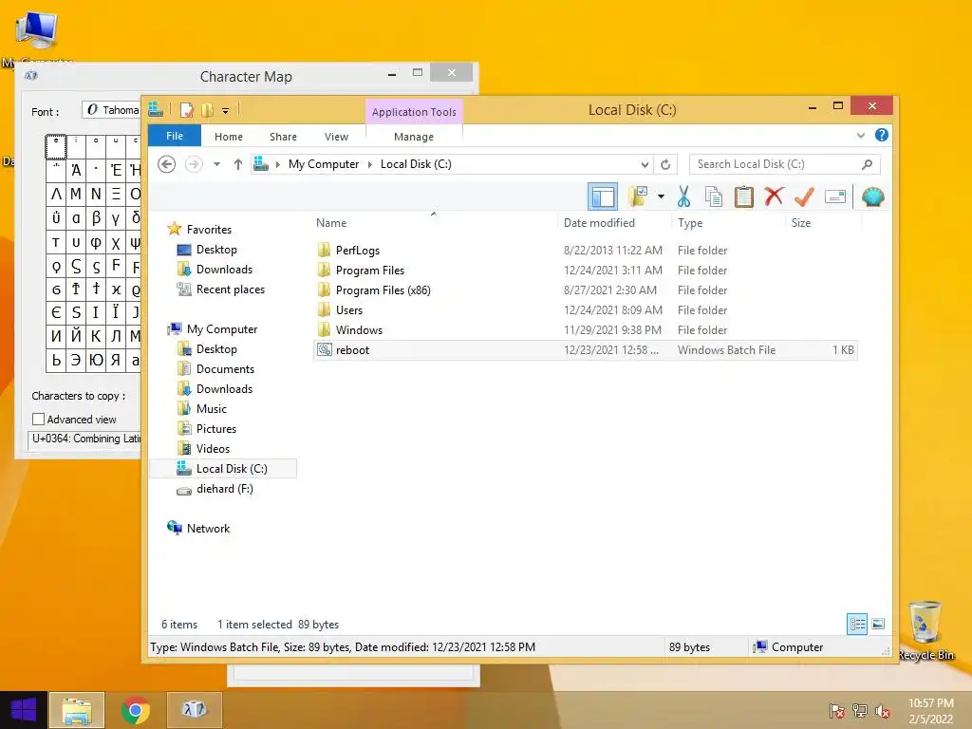Open Videos in navigation pane
Viewport: 972px width, 729px height.
[213, 449]
